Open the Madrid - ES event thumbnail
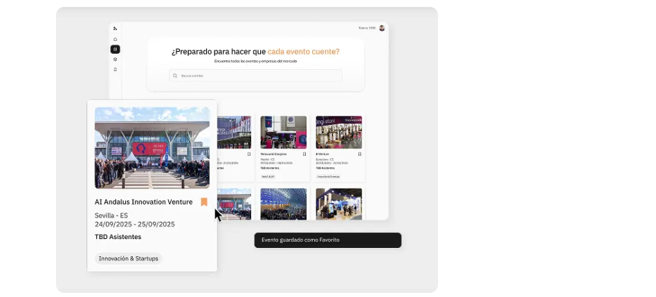656x297 pixels. [284, 133]
